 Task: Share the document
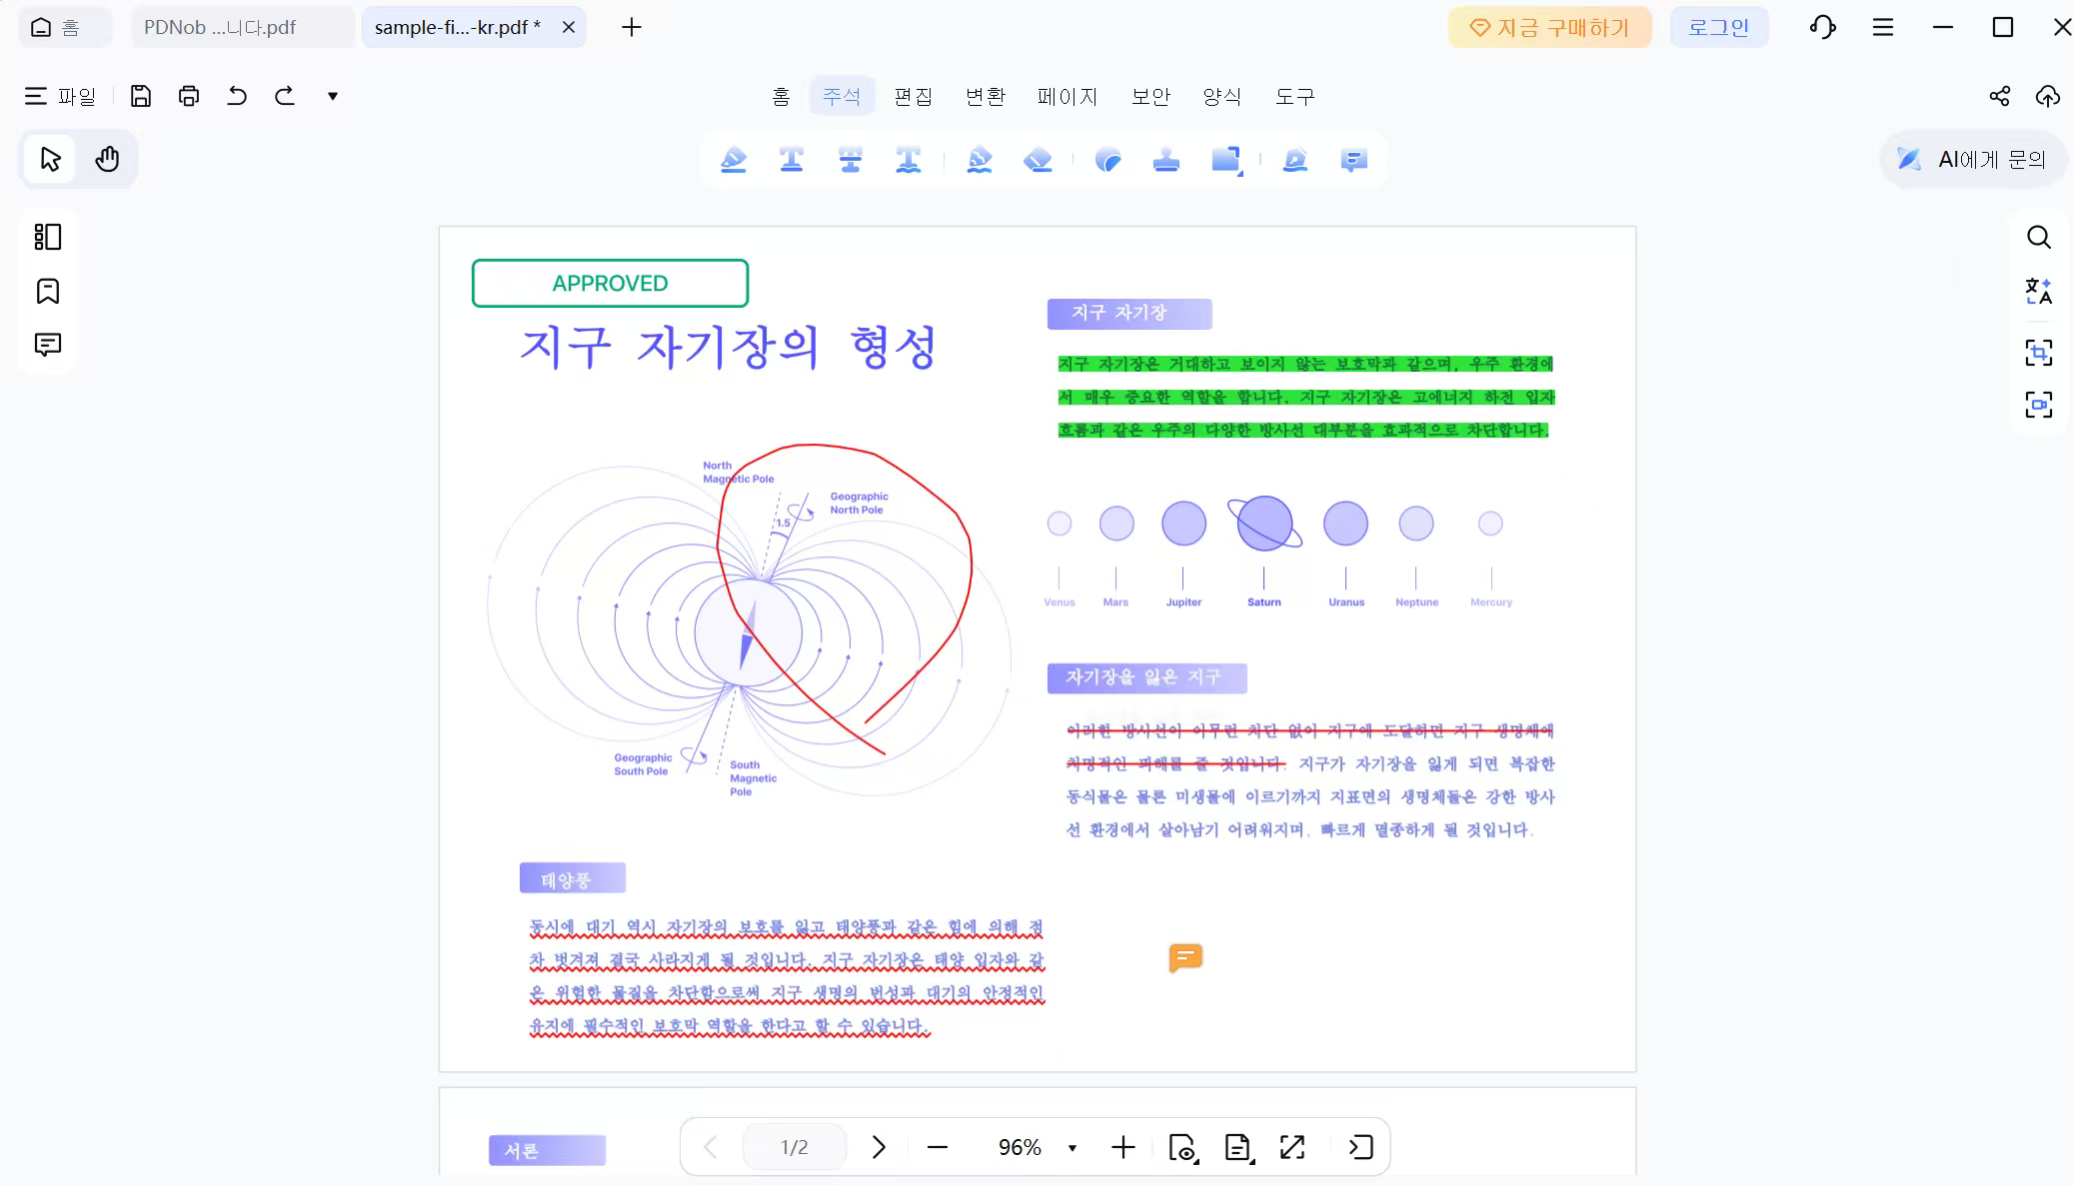pyautogui.click(x=1999, y=96)
